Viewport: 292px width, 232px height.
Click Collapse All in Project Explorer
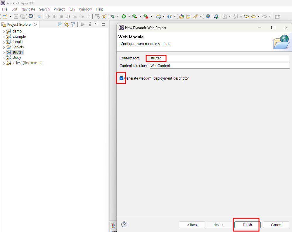(60, 24)
